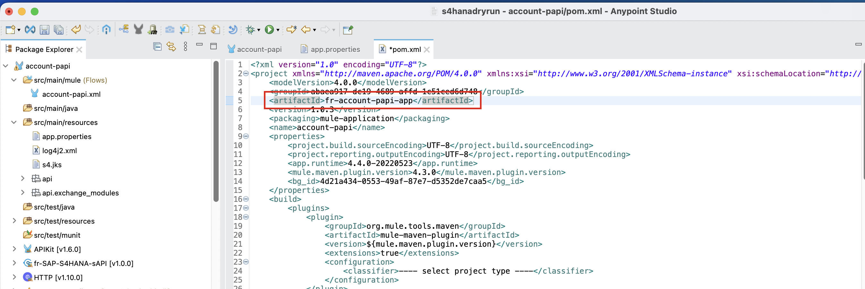Click the Package Explorer vertical scrollbar
Viewport: 865px width, 289px height.
[216, 131]
